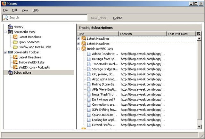Click the Bookmarks Menu icon
This screenshot has width=205, height=139.
pyautogui.click(x=10, y=32)
